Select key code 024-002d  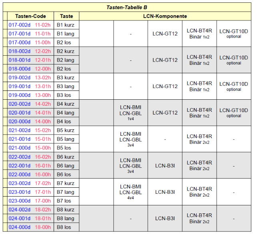20,210
